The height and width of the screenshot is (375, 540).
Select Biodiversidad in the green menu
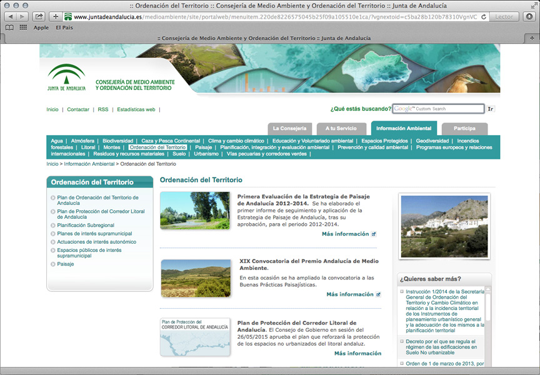[x=117, y=141]
